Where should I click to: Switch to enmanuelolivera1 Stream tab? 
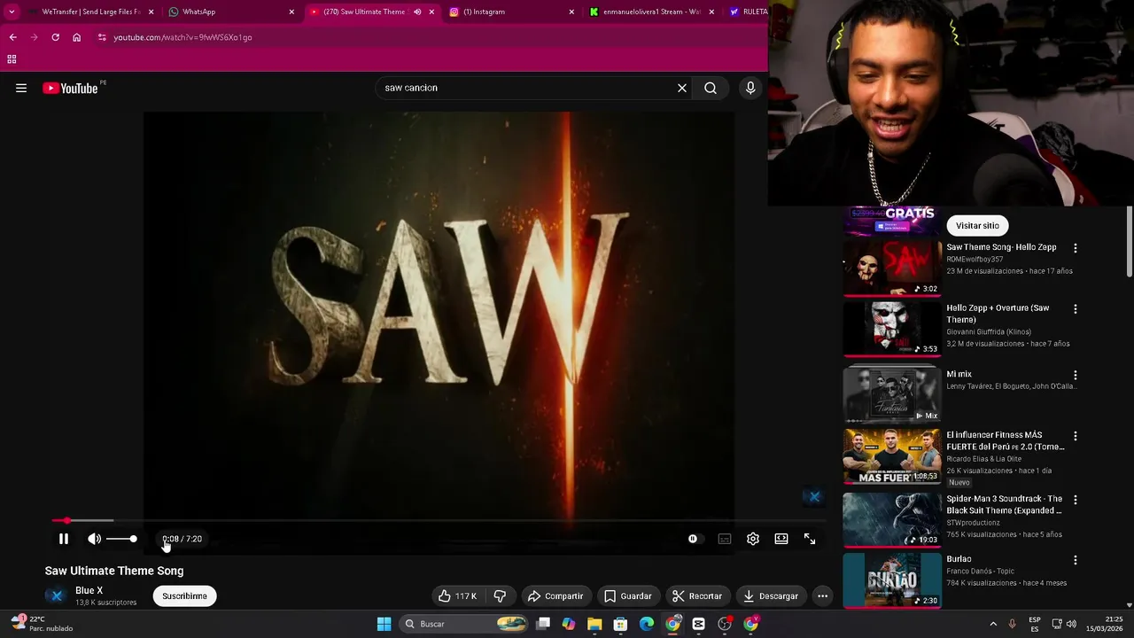[651, 12]
